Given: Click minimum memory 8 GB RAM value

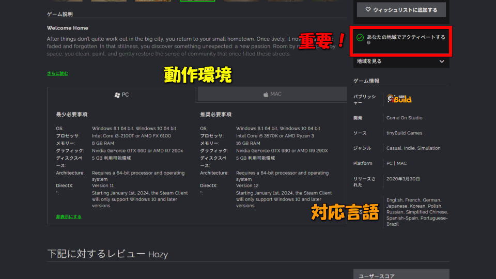Looking at the screenshot, I should 103,143.
